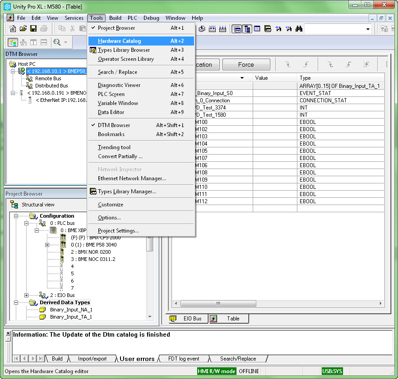This screenshot has height=379, width=398.
Task: Toggle the tree browser toolbar icon
Action: point(247,29)
